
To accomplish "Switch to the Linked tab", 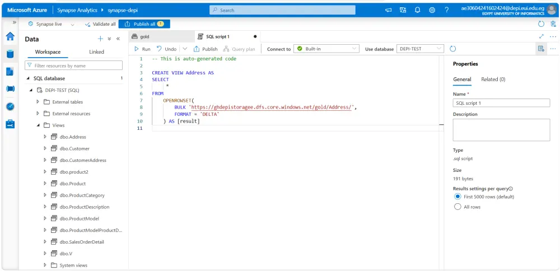I will click(x=96, y=52).
